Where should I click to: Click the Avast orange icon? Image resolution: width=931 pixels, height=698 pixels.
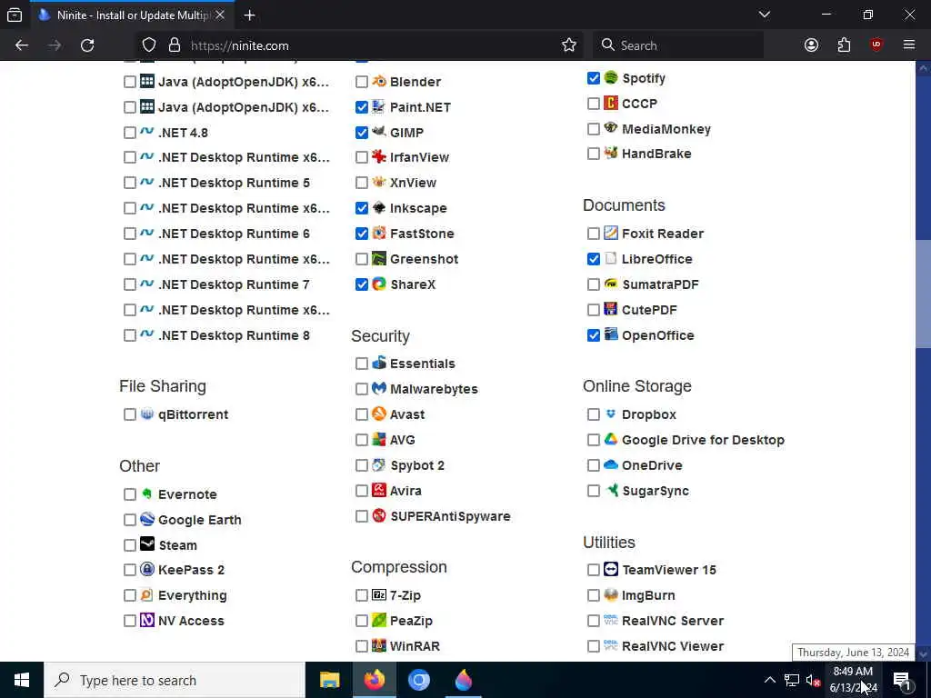point(379,414)
